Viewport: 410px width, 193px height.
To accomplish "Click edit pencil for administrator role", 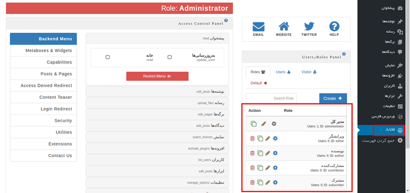I will click(263, 124).
